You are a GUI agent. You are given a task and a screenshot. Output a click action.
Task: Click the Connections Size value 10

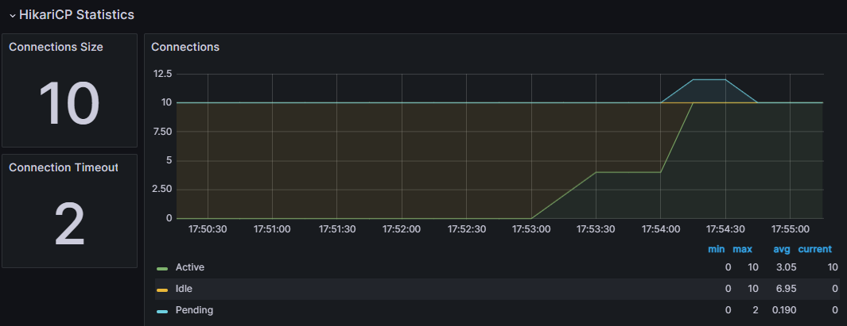[69, 103]
